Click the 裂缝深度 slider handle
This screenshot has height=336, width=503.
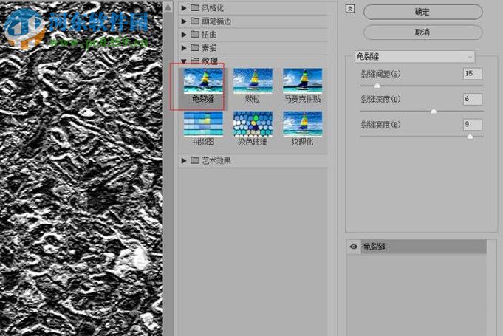click(x=434, y=111)
